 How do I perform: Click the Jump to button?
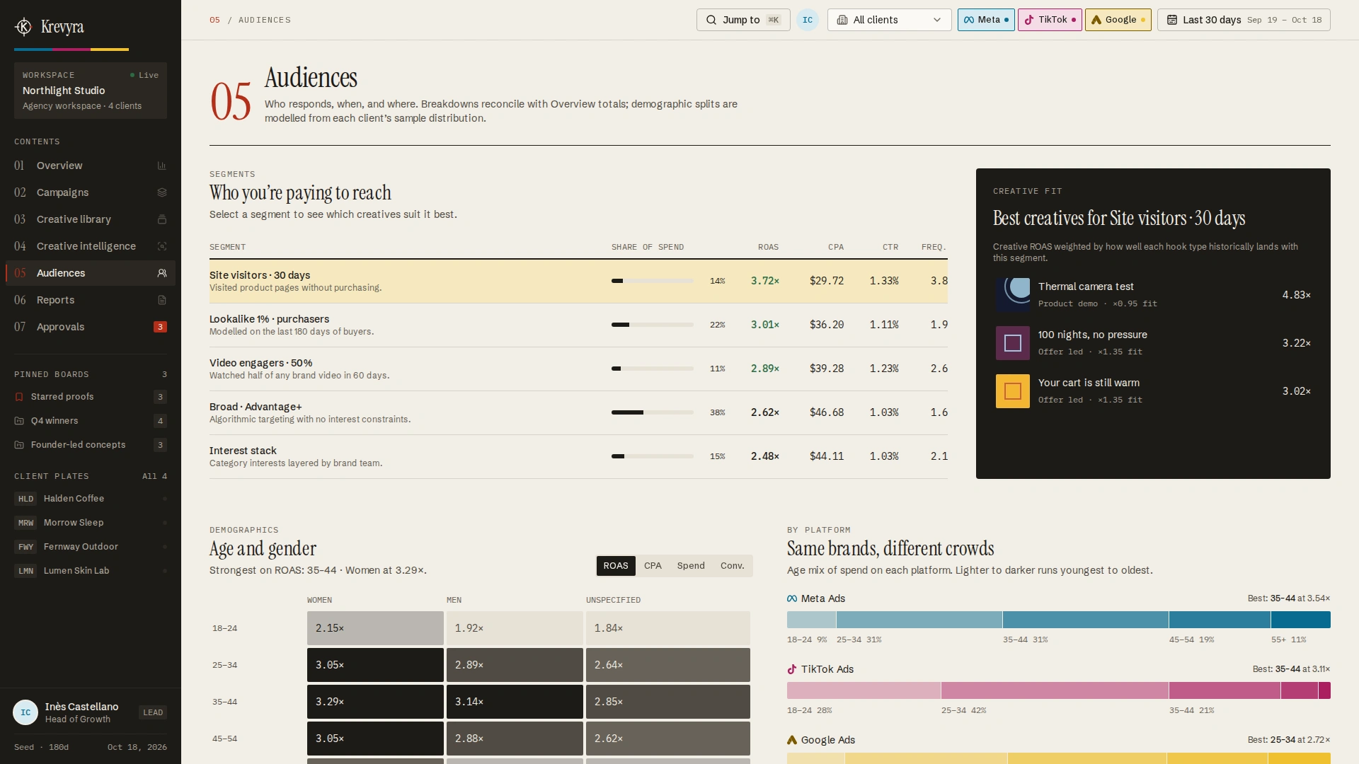point(743,20)
